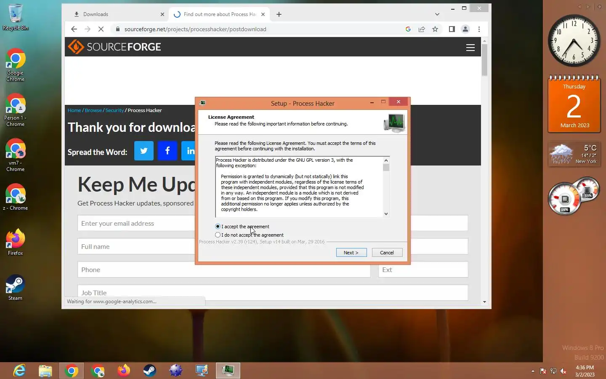
Task: Bookmark this page with star icon
Action: coord(435,29)
